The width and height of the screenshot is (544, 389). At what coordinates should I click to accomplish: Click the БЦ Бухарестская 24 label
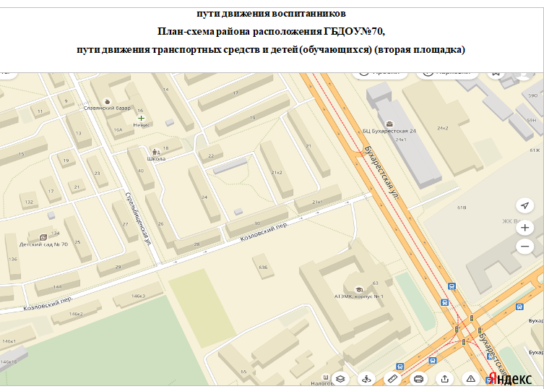coord(389,131)
